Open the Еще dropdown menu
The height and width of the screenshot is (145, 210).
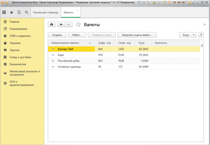pos(188,35)
